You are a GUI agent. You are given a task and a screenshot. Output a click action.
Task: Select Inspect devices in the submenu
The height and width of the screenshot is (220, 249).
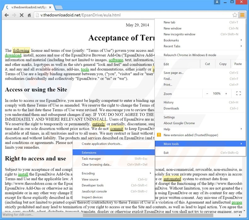(114, 197)
